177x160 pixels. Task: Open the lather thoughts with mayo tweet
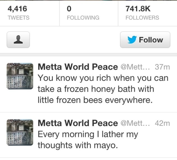tap(88, 140)
